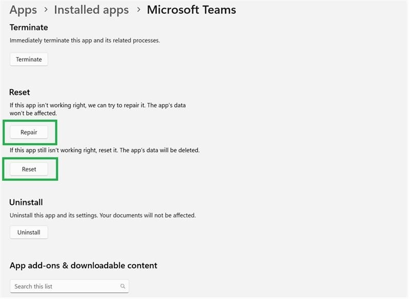This screenshot has width=410, height=299.
Task: Reset the Microsoft Teams app data
Action: (x=29, y=169)
